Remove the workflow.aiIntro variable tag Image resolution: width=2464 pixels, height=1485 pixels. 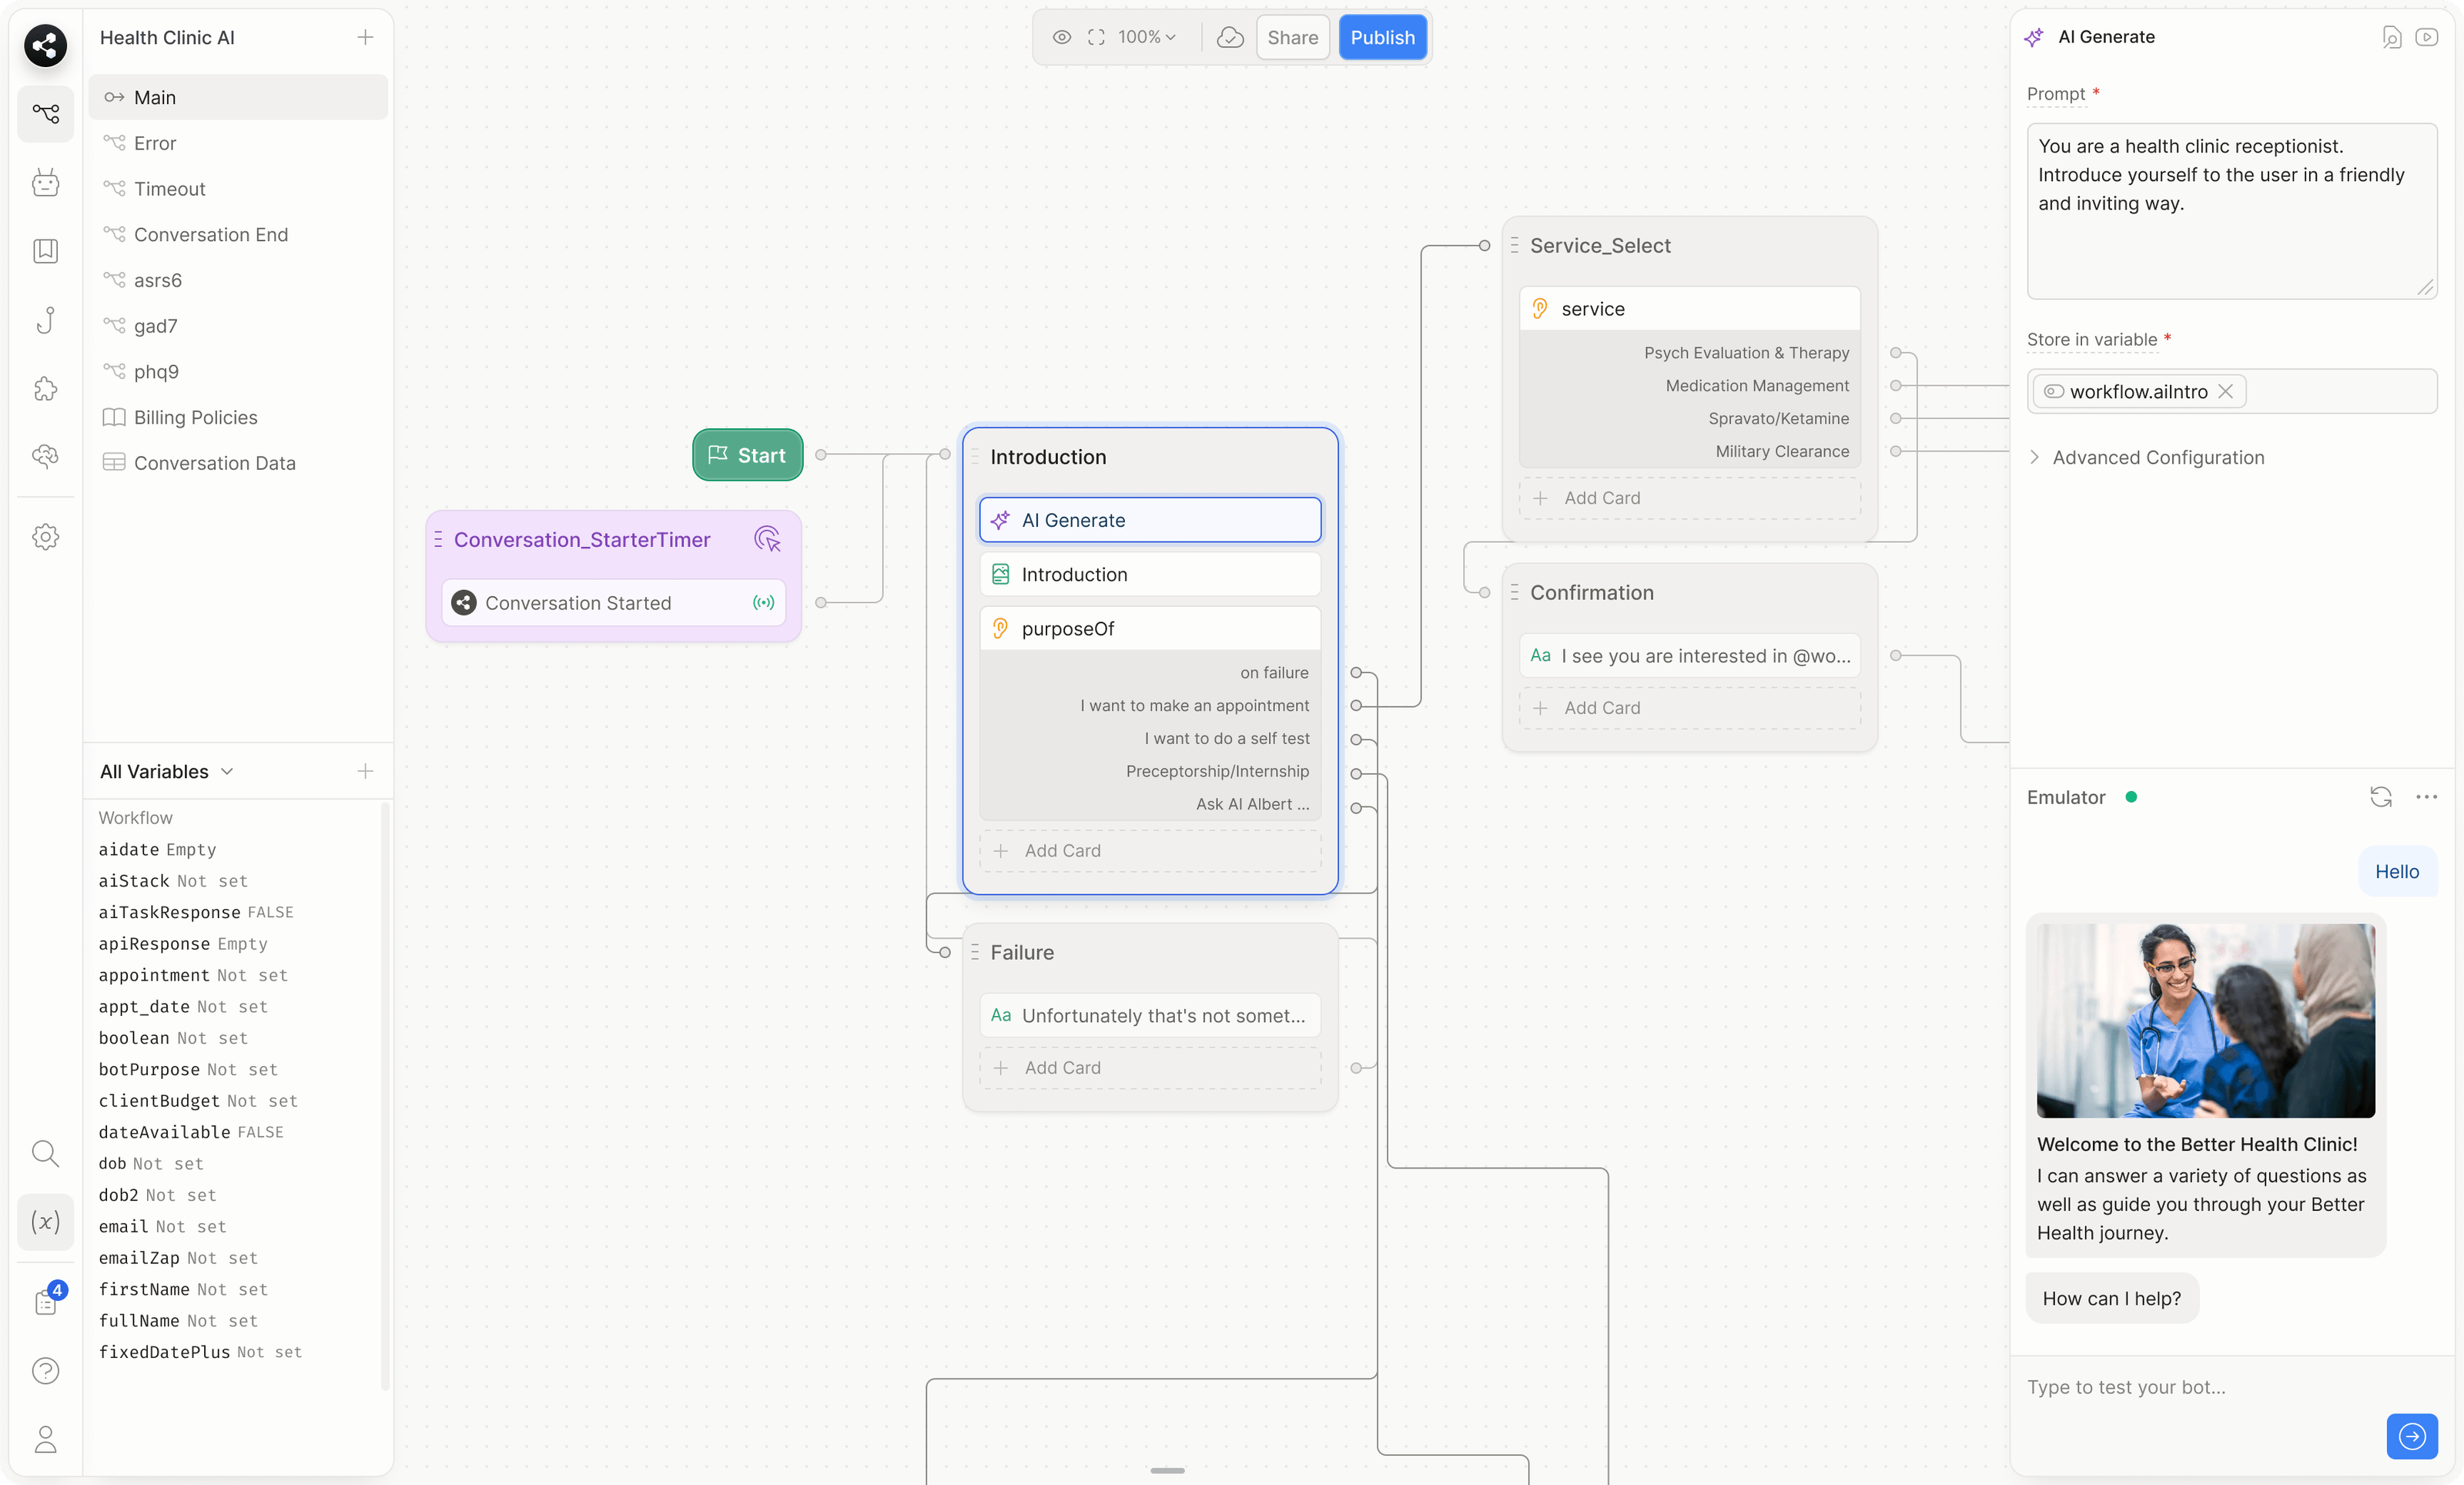click(x=2227, y=391)
